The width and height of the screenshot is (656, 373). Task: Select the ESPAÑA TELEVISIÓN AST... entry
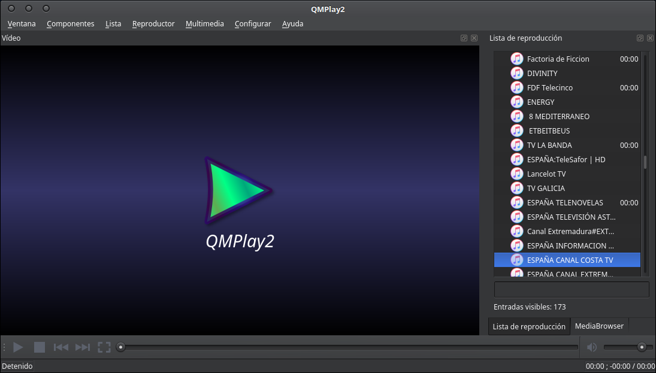click(567, 217)
